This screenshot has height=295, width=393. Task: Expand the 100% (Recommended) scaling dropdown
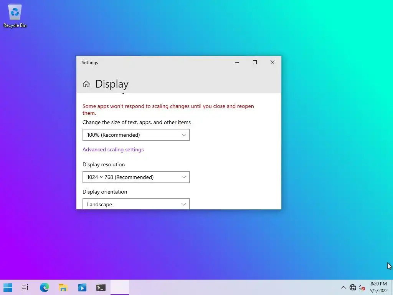coord(136,135)
